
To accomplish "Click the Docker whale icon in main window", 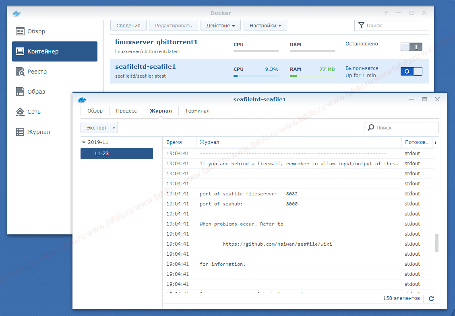I will coord(17,13).
